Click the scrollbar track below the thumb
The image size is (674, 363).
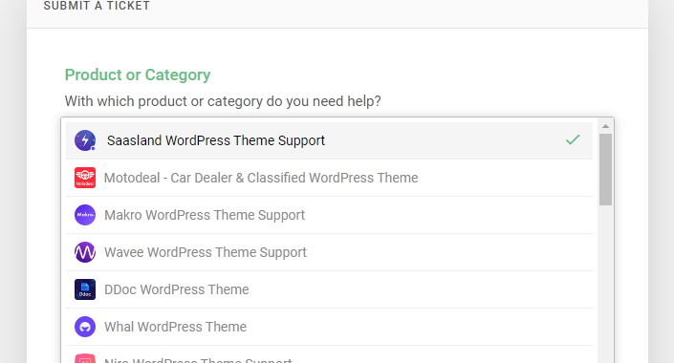(606, 284)
